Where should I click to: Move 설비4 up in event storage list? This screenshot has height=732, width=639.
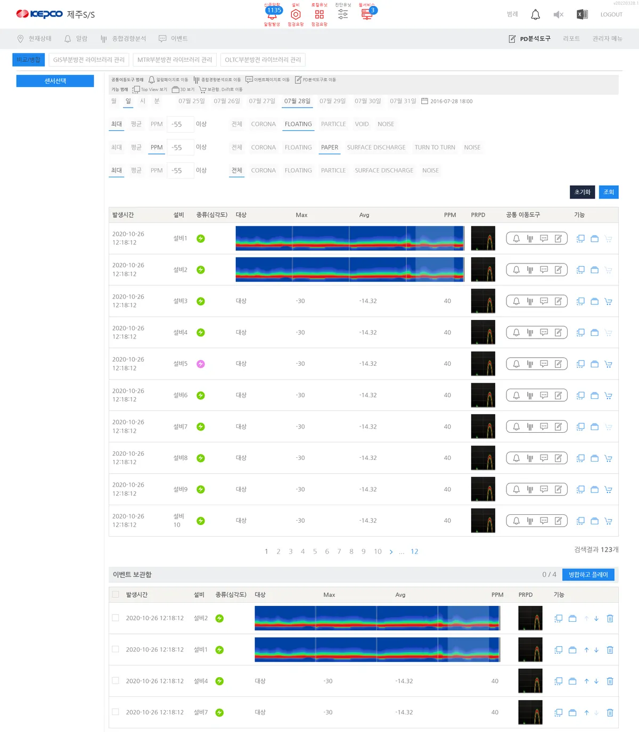[586, 681]
